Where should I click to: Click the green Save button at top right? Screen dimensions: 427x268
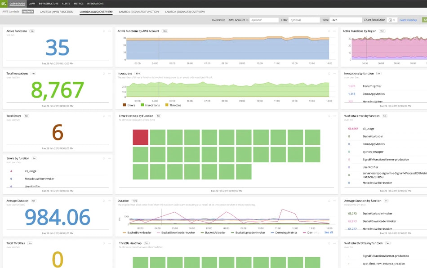click(x=425, y=20)
